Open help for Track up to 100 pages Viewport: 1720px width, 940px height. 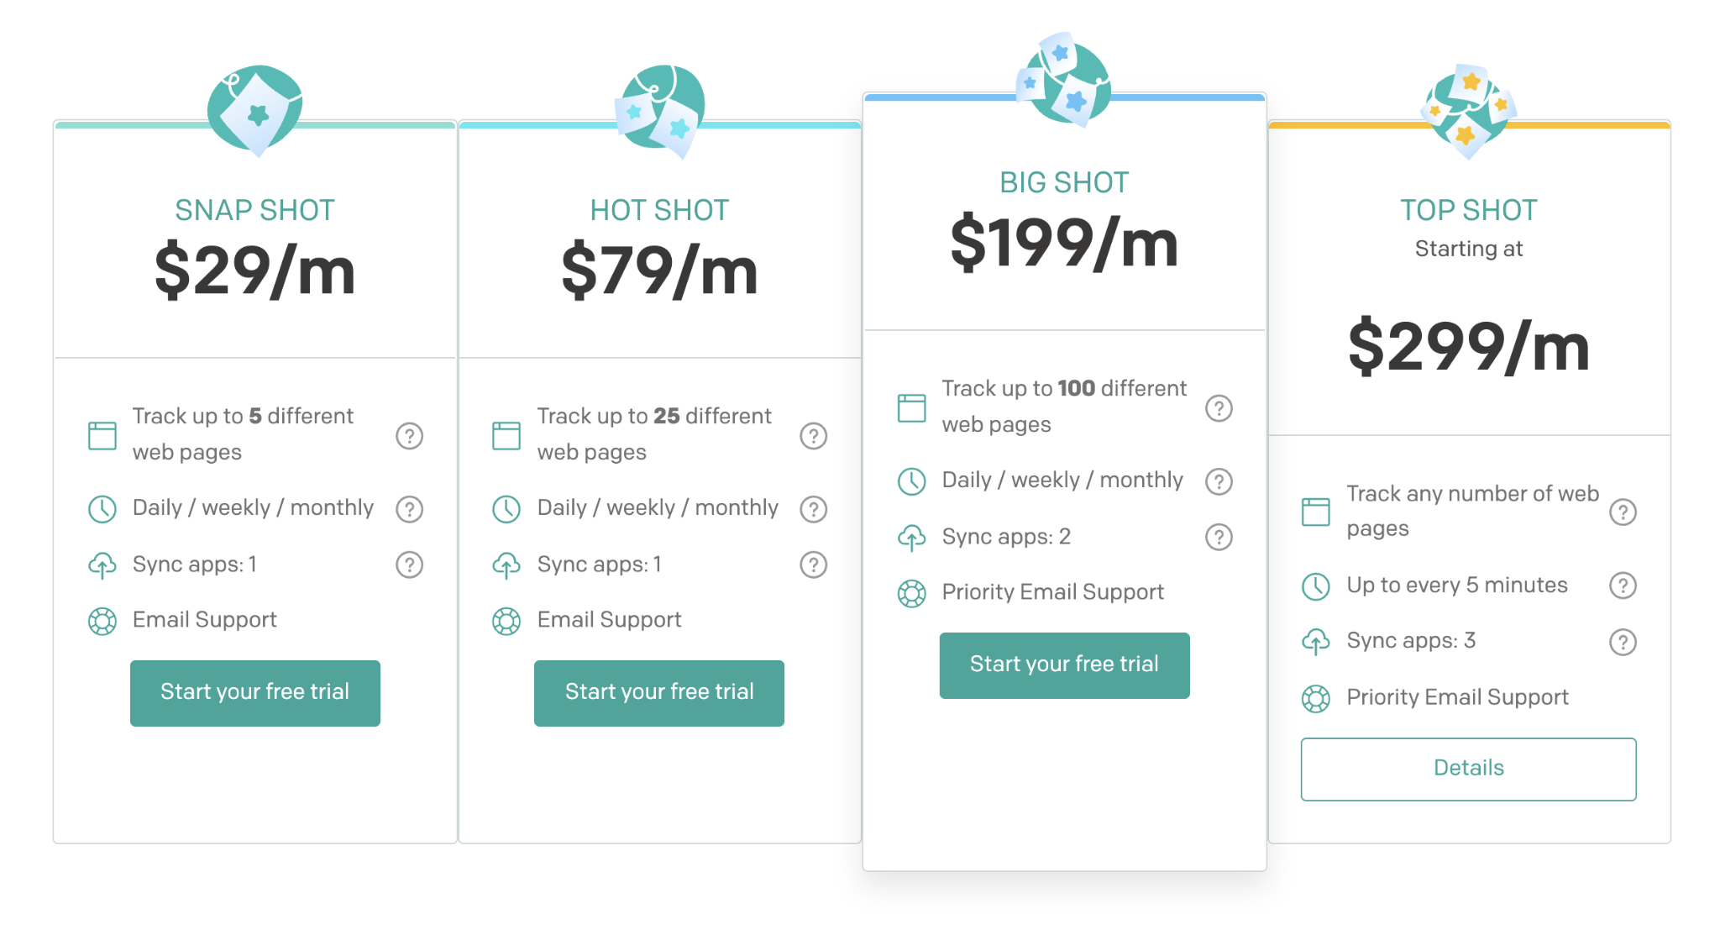click(1219, 408)
